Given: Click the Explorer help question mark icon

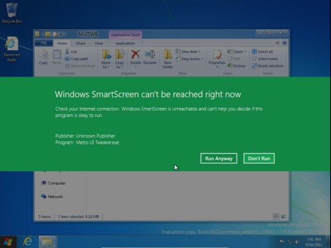Looking at the screenshot, I should coord(284,43).
